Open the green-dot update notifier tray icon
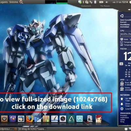 pyautogui.click(x=80, y=2)
